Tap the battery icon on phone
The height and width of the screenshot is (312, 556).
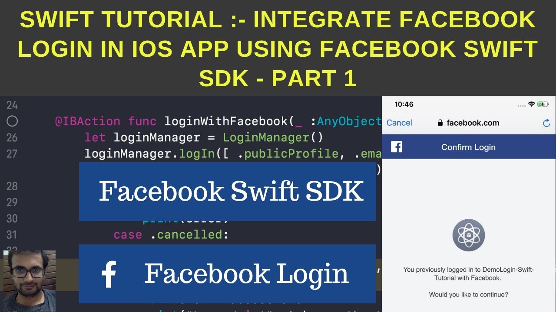pos(543,104)
